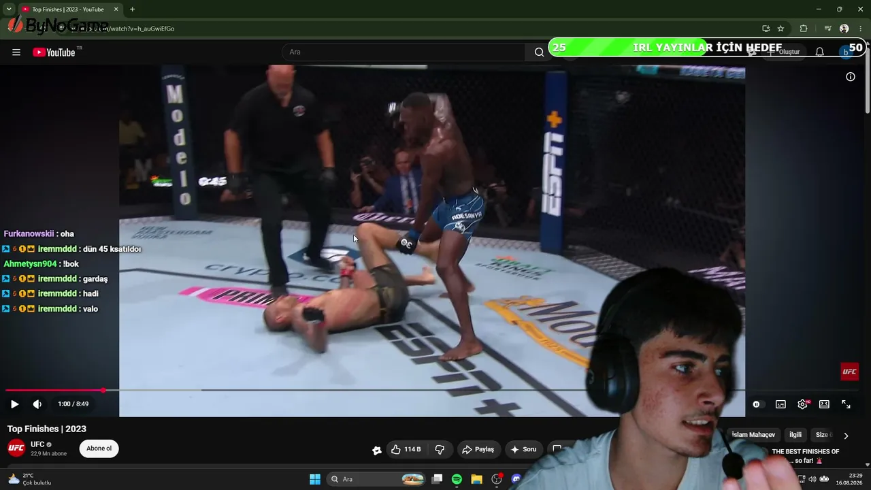871x490 pixels.
Task: Like the video with thumbs up
Action: tap(406, 449)
